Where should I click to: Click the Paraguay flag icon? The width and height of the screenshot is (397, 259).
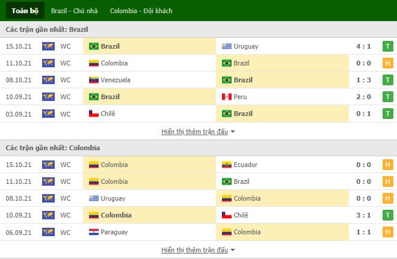pyautogui.click(x=94, y=232)
